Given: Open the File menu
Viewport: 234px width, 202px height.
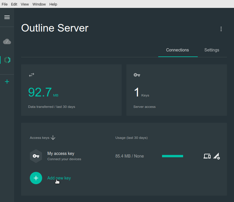Looking at the screenshot, I should tap(5, 4).
